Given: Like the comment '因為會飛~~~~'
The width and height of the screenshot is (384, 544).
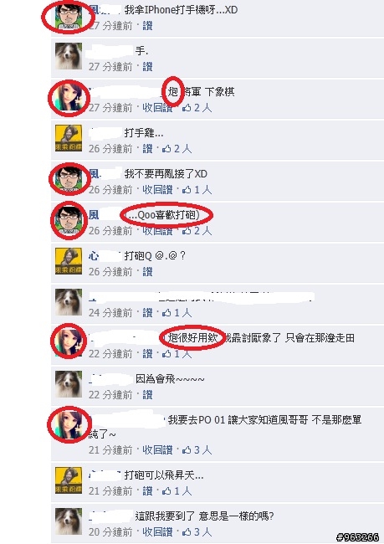Looking at the screenshot, I should 147,394.
